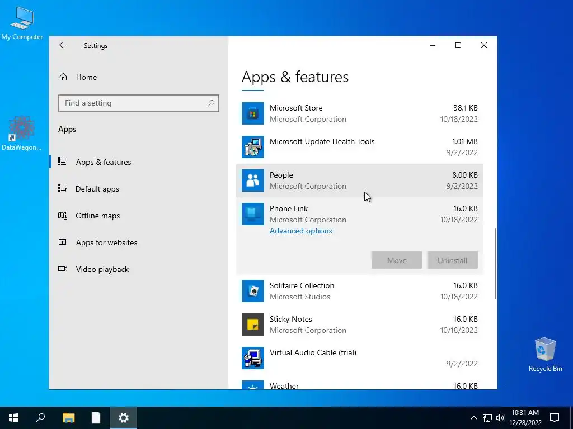Click the search magnifier in Find a setting
This screenshot has width=573, height=429.
pos(211,103)
